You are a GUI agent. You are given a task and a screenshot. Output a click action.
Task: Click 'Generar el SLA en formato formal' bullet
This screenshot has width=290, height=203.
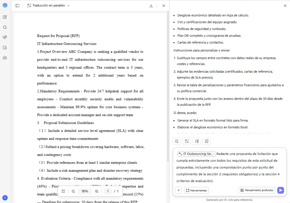pyautogui.click(x=213, y=120)
